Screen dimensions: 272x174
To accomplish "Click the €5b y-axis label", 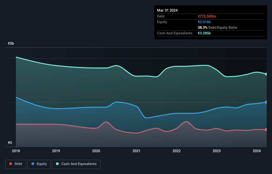I will pos(11,43).
